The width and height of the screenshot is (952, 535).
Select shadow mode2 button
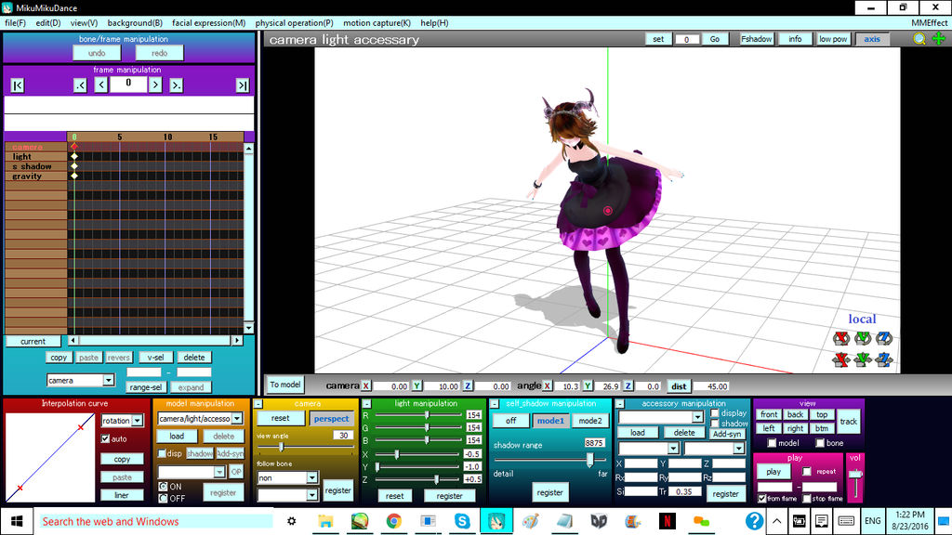[x=589, y=421]
